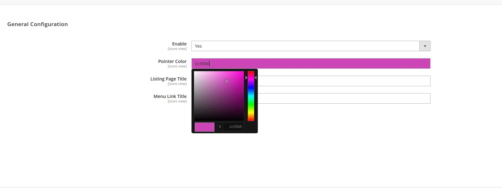The width and height of the screenshot is (502, 188).
Task: Pick white in saturation square's top-left corner
Action: [195, 72]
